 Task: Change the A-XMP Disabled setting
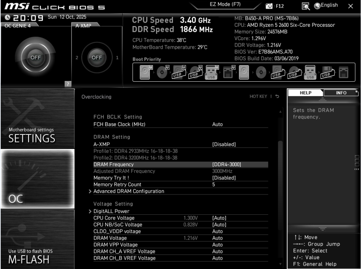coord(224,144)
